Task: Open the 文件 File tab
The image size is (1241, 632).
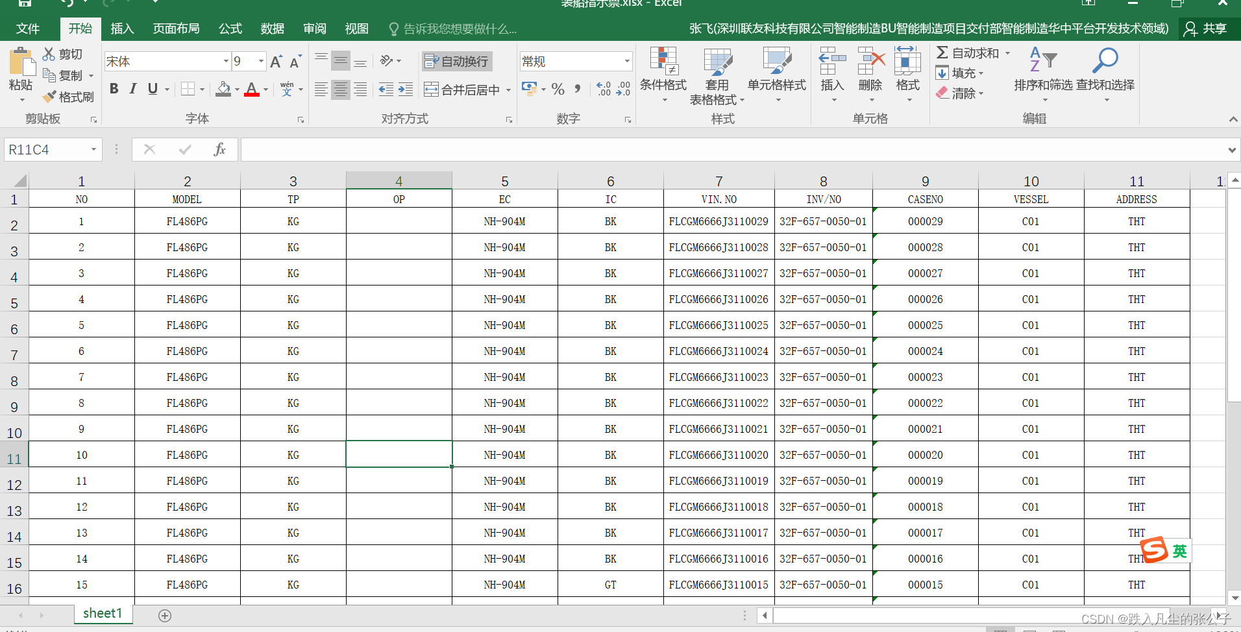Action: click(x=28, y=29)
